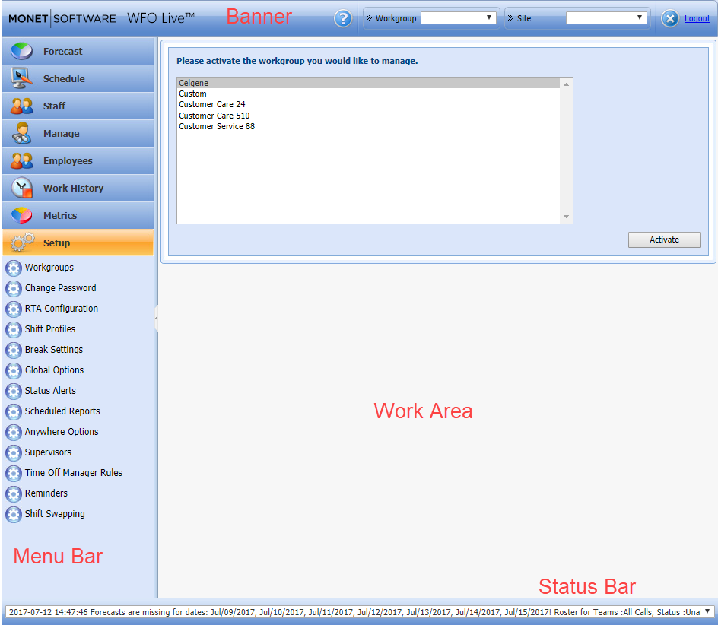The image size is (718, 625).
Task: Click the blue Help question mark icon
Action: point(343,18)
